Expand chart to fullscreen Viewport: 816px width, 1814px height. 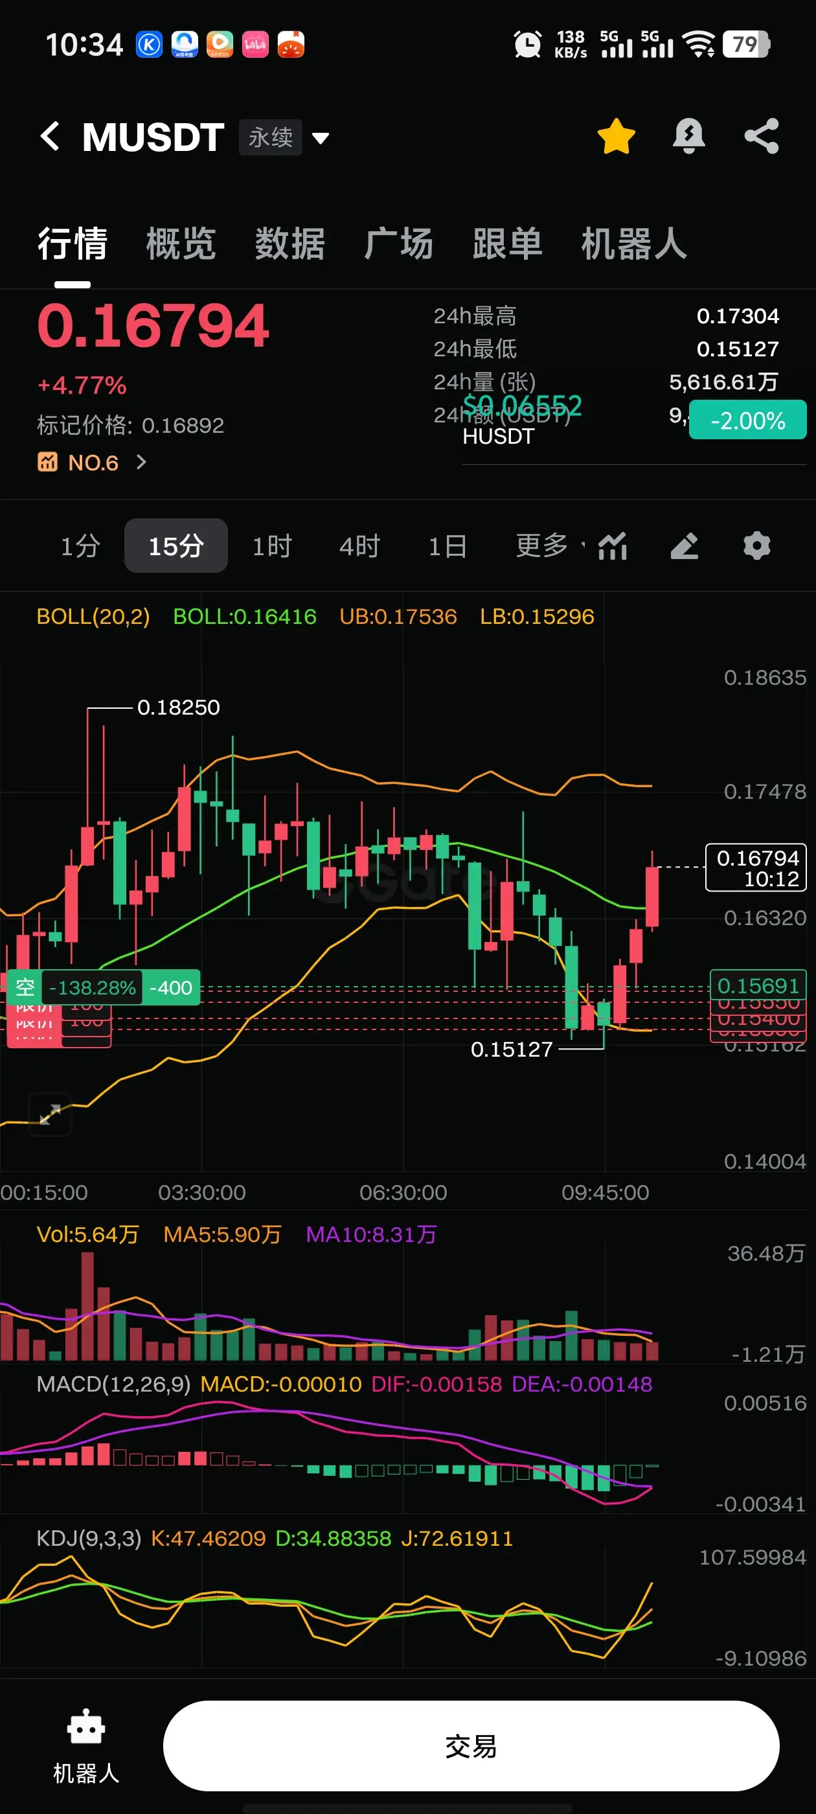pyautogui.click(x=50, y=1114)
